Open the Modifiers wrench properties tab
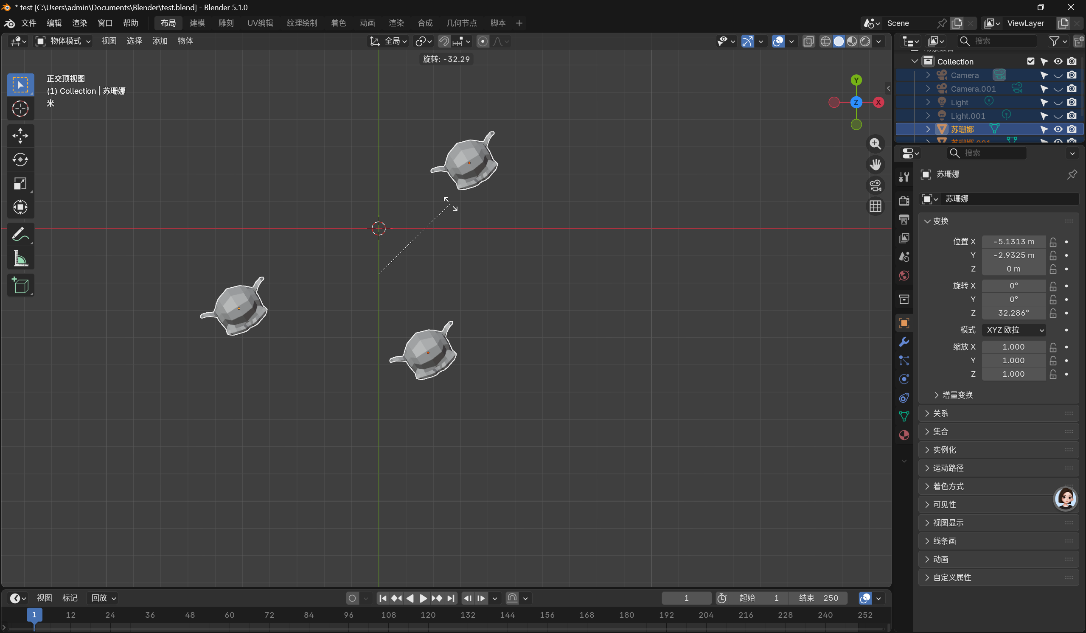1086x633 pixels. point(904,342)
